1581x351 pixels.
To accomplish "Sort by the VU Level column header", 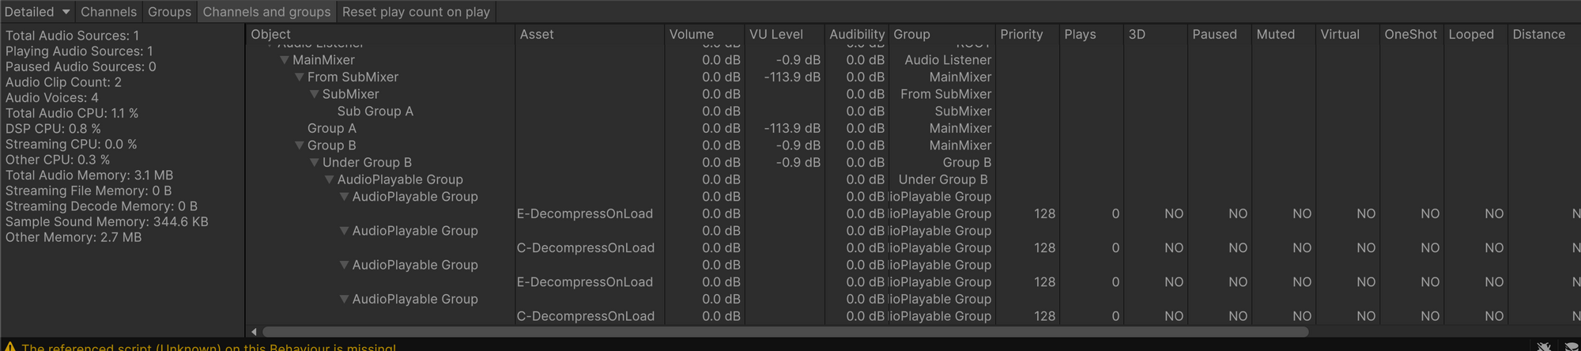I will pos(775,35).
